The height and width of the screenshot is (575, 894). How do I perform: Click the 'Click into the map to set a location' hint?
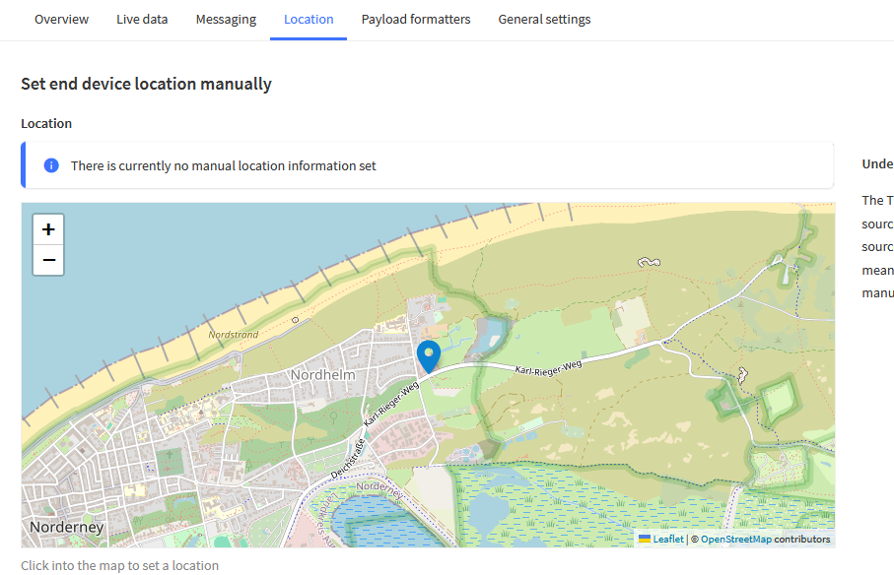(119, 566)
